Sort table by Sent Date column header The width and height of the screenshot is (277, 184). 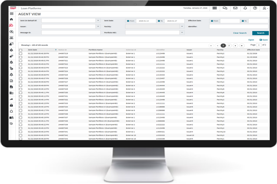(x=32, y=50)
